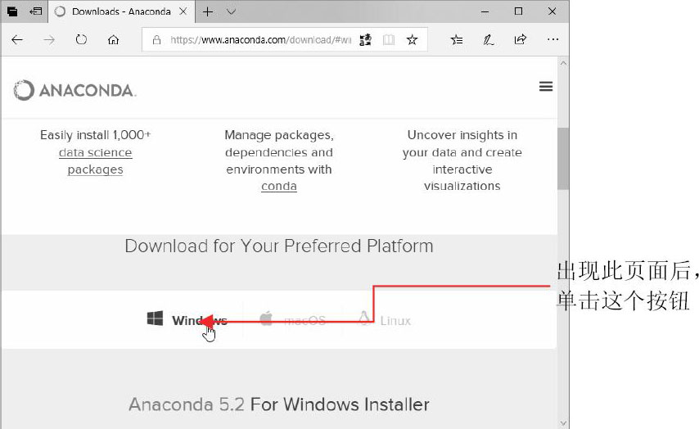Viewport: 699px width, 429px height.
Task: Open a new tab with plus button
Action: coord(208,11)
